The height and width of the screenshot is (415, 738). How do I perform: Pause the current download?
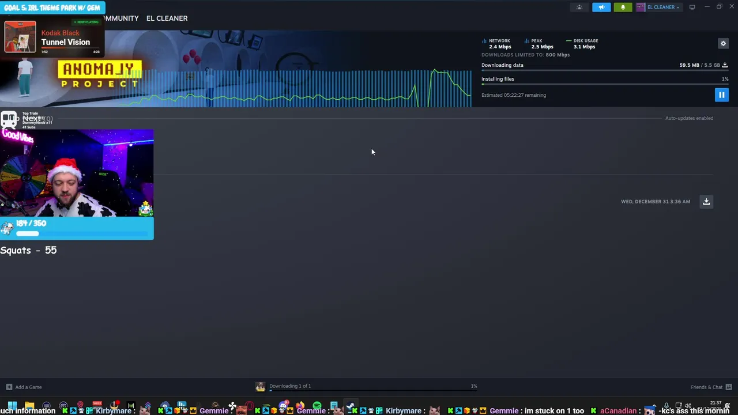(721, 95)
